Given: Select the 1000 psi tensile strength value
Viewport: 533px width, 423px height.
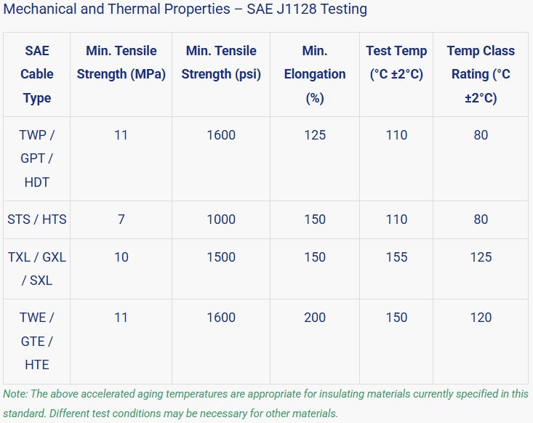Looking at the screenshot, I should (221, 219).
